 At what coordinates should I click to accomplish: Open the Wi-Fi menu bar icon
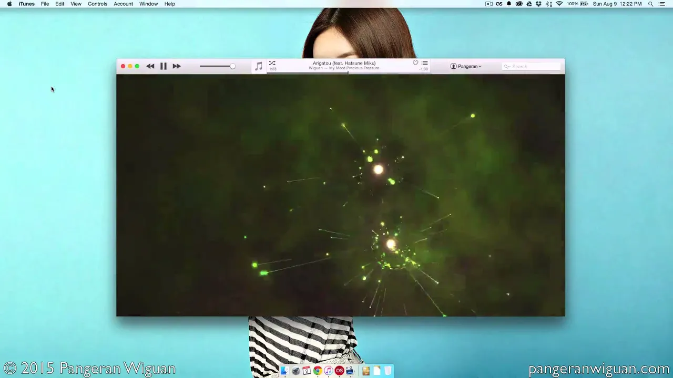tap(559, 4)
